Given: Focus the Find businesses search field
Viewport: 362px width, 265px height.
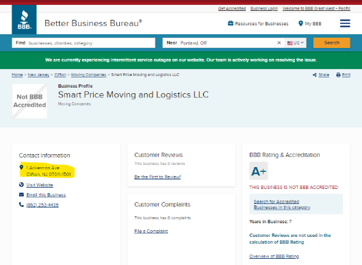Looking at the screenshot, I should [x=83, y=43].
